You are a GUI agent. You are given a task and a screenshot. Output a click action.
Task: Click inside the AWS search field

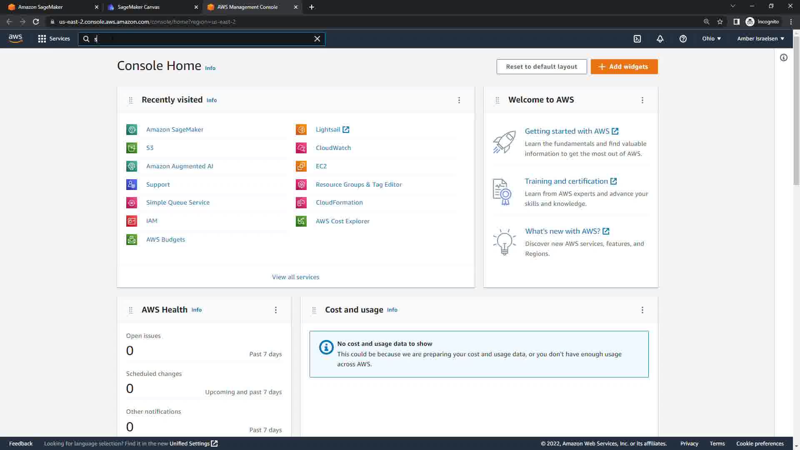pyautogui.click(x=200, y=39)
